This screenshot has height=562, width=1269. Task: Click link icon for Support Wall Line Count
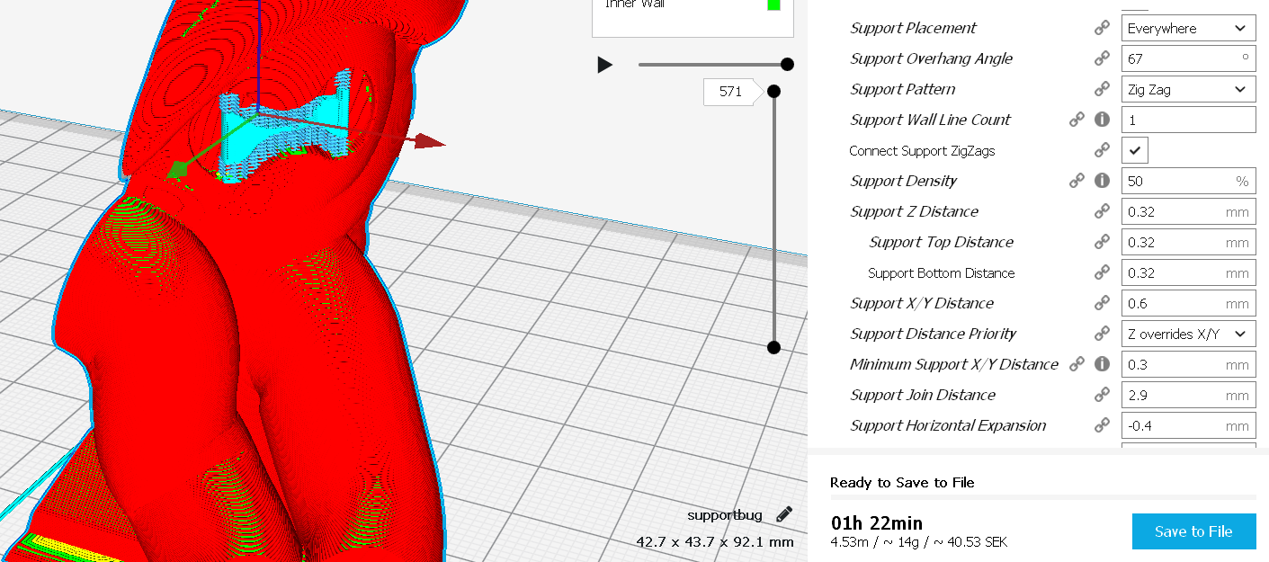point(1077,120)
